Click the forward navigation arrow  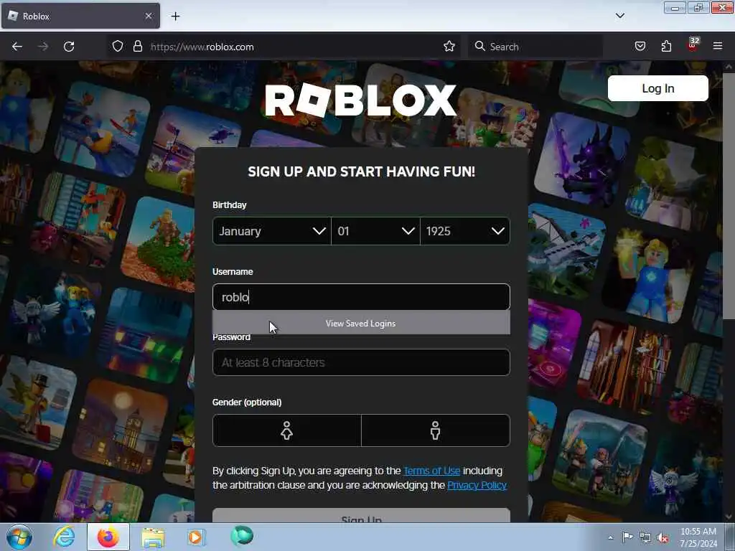tap(42, 47)
